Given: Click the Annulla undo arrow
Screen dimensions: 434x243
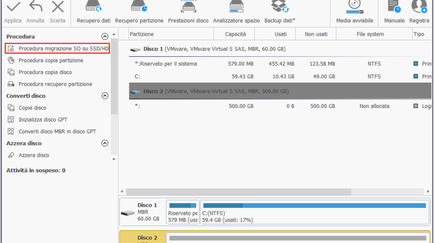Looking at the screenshot, I should click(x=35, y=7).
